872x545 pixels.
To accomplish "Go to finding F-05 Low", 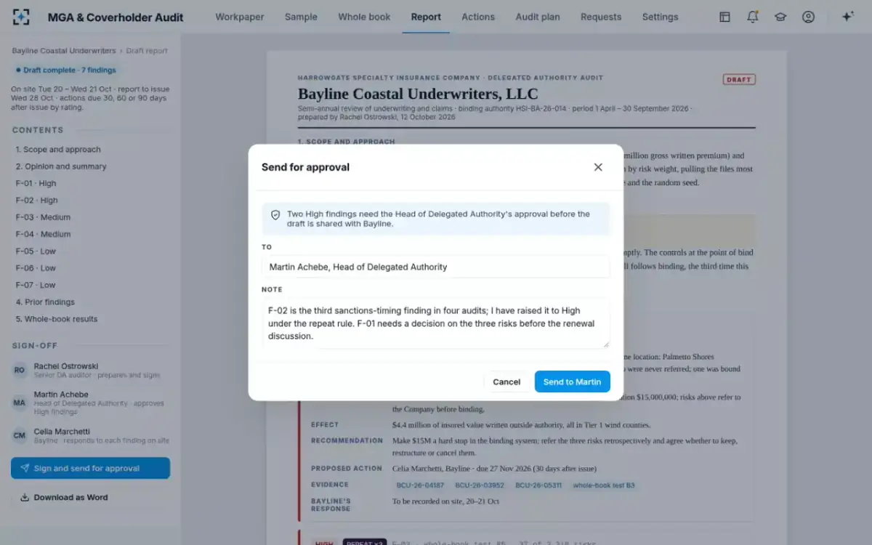I will pos(36,251).
